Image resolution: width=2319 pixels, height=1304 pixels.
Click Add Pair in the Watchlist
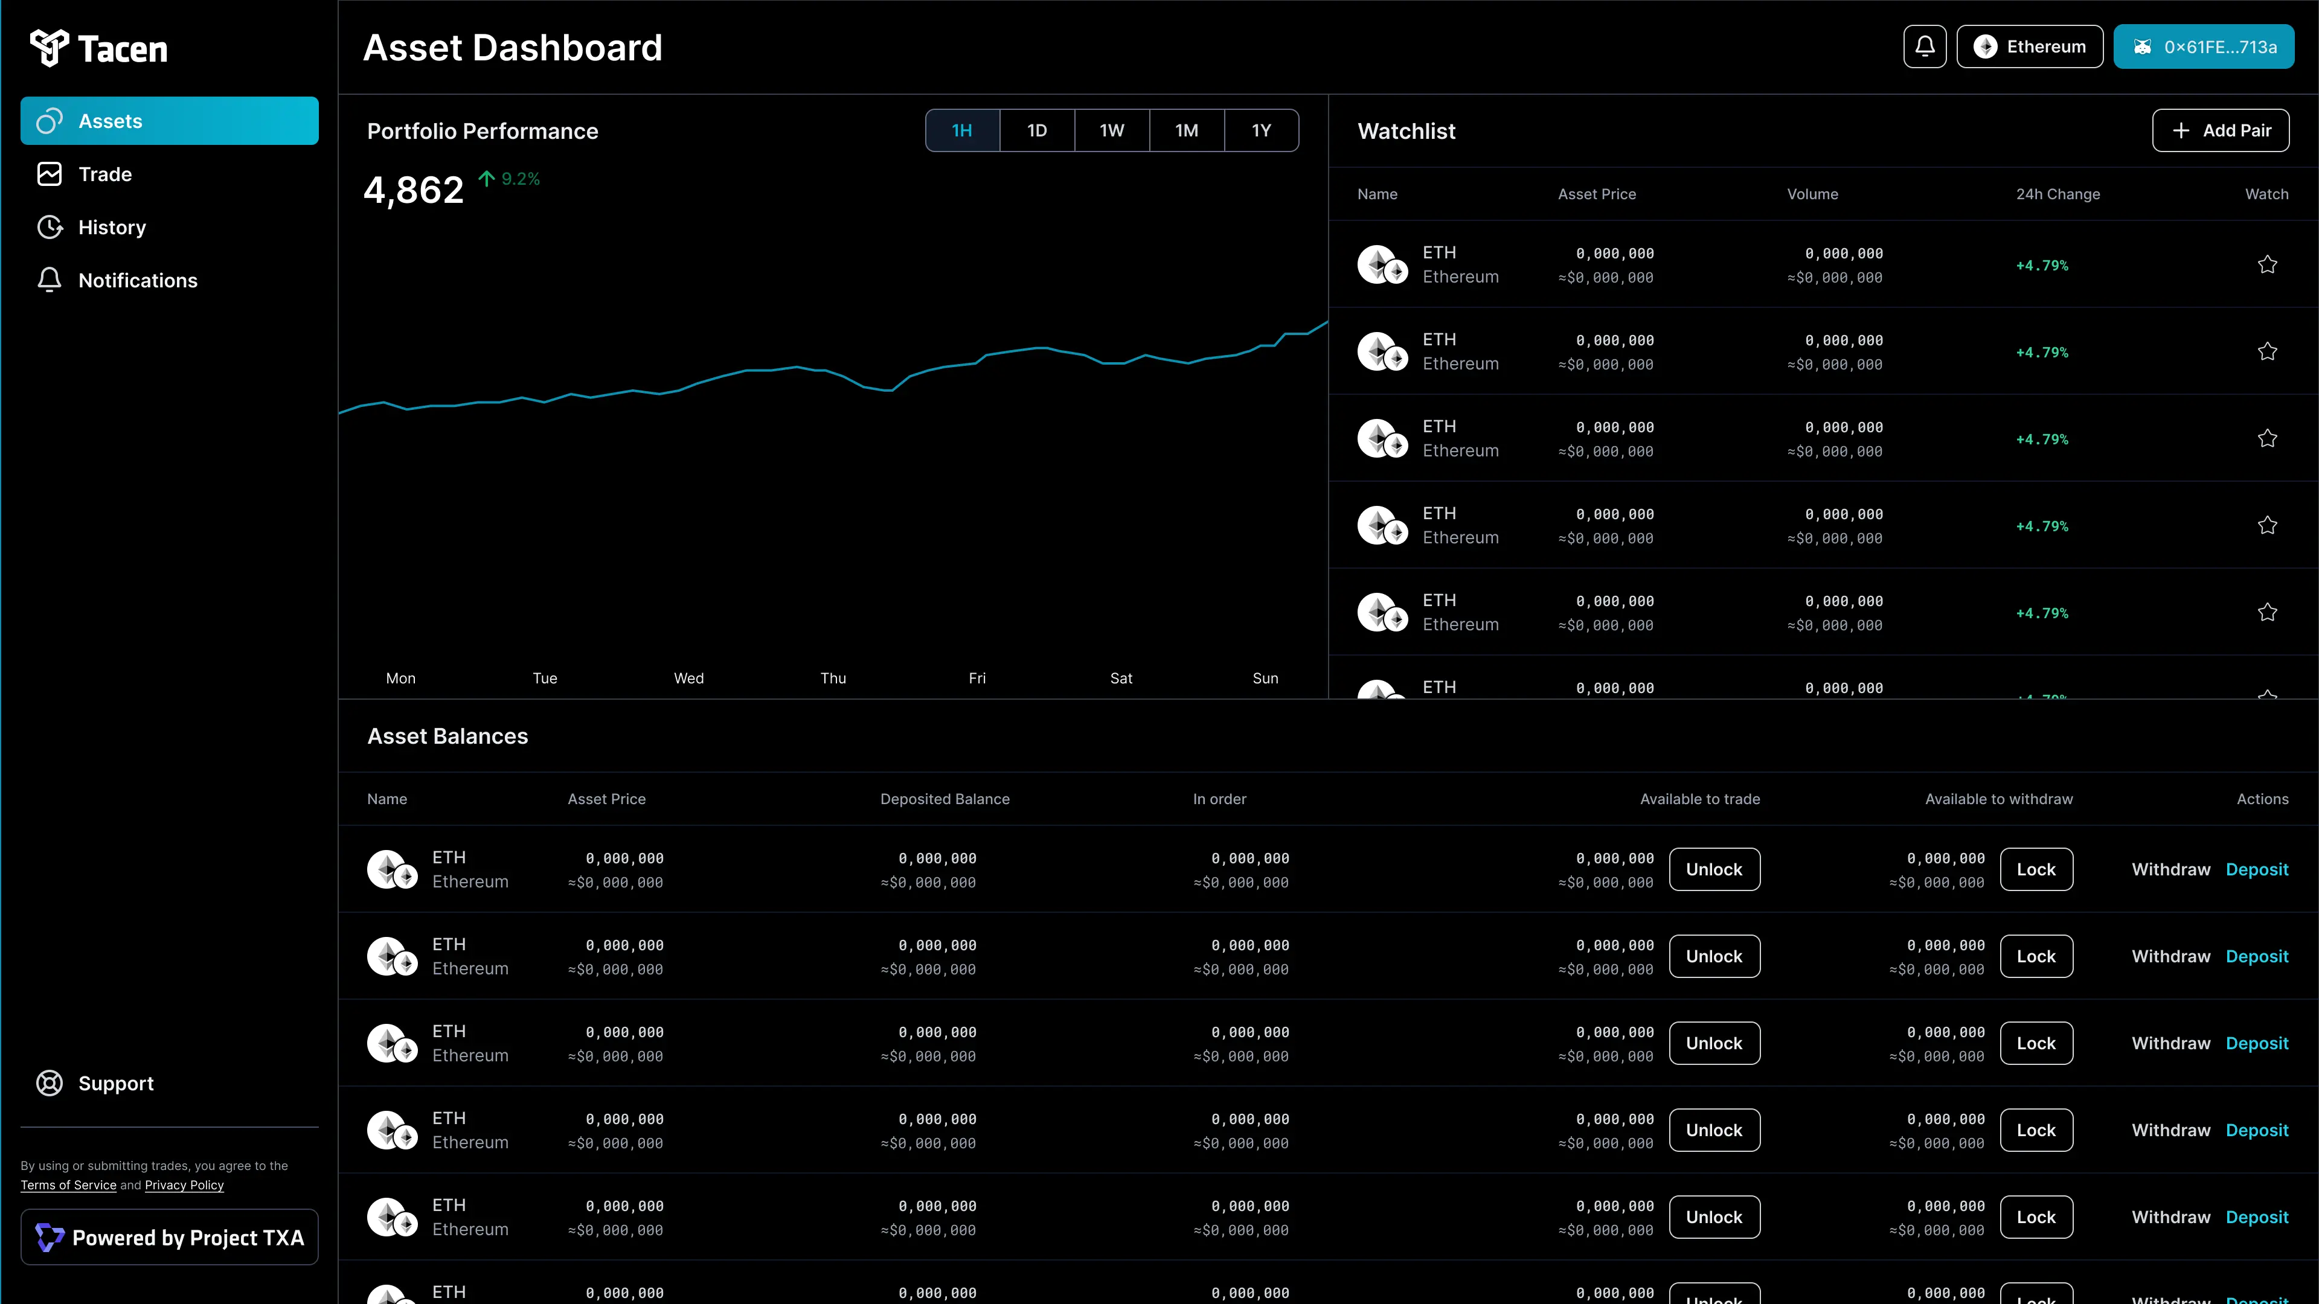[2220, 130]
